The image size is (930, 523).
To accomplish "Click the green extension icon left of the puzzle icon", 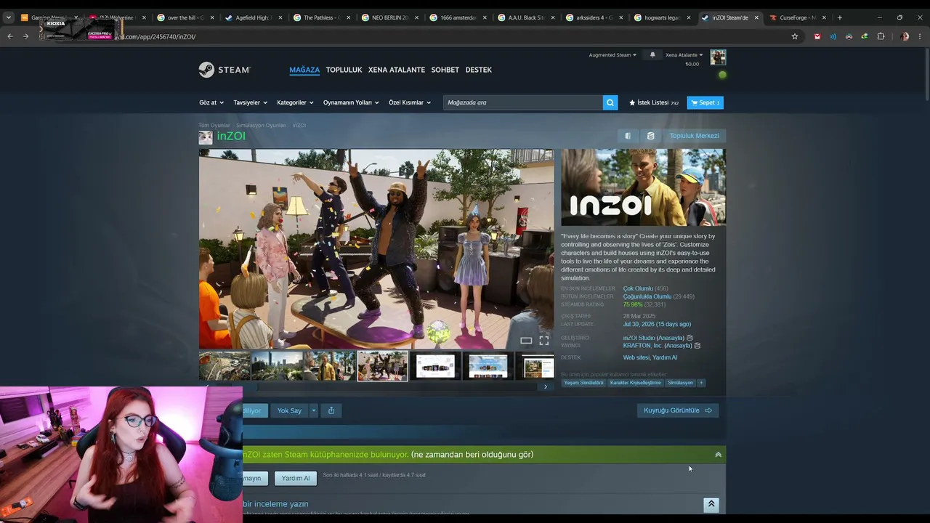I will [x=864, y=36].
